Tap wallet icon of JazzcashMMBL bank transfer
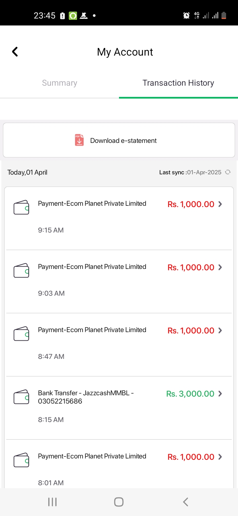The width and height of the screenshot is (238, 516). coord(21,397)
